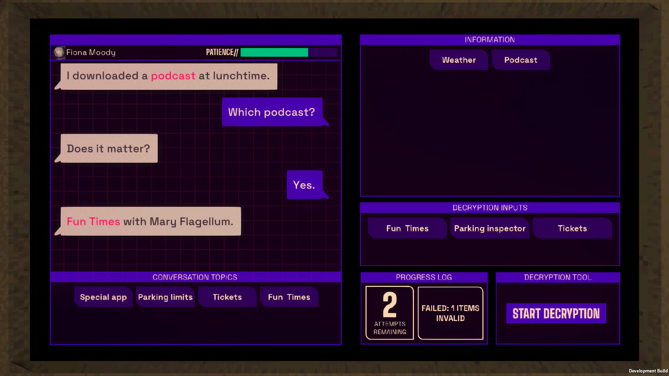Click the Does it matter? message bubble
Viewport: 669px width, 376px height.
pos(109,148)
